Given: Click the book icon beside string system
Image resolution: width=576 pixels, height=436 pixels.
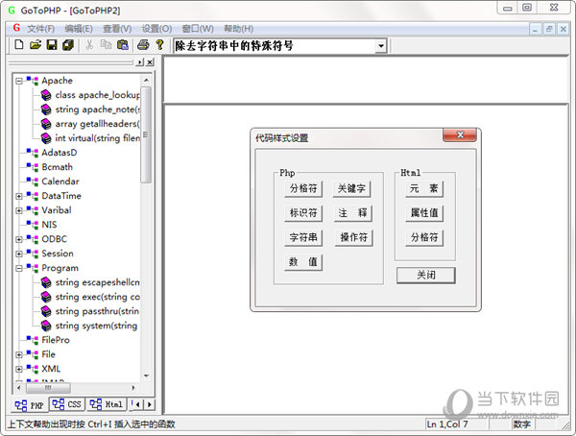Looking at the screenshot, I should [x=46, y=326].
